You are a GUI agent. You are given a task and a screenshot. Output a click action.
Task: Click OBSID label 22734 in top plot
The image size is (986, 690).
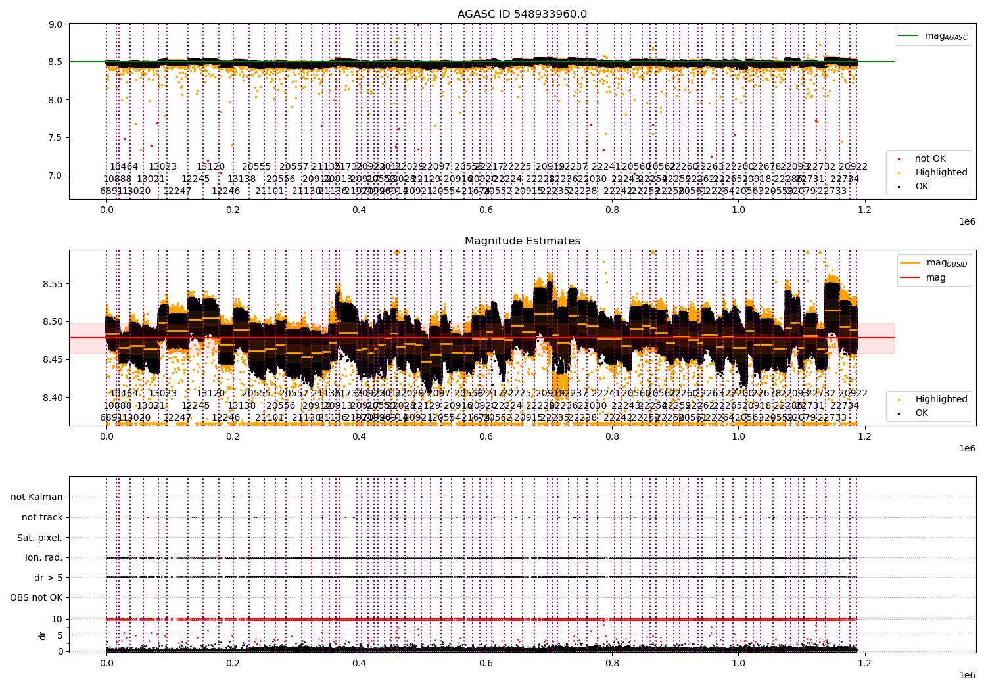coord(845,179)
